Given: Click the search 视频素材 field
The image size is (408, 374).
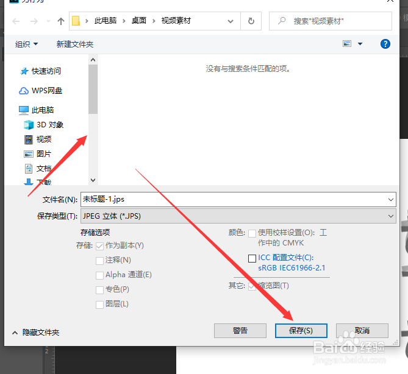Looking at the screenshot, I should coord(331,21).
